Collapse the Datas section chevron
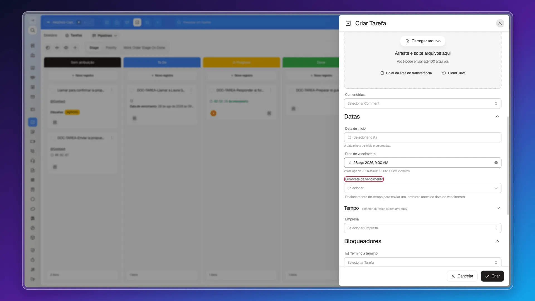Screen dimensions: 535x301 [497, 116]
